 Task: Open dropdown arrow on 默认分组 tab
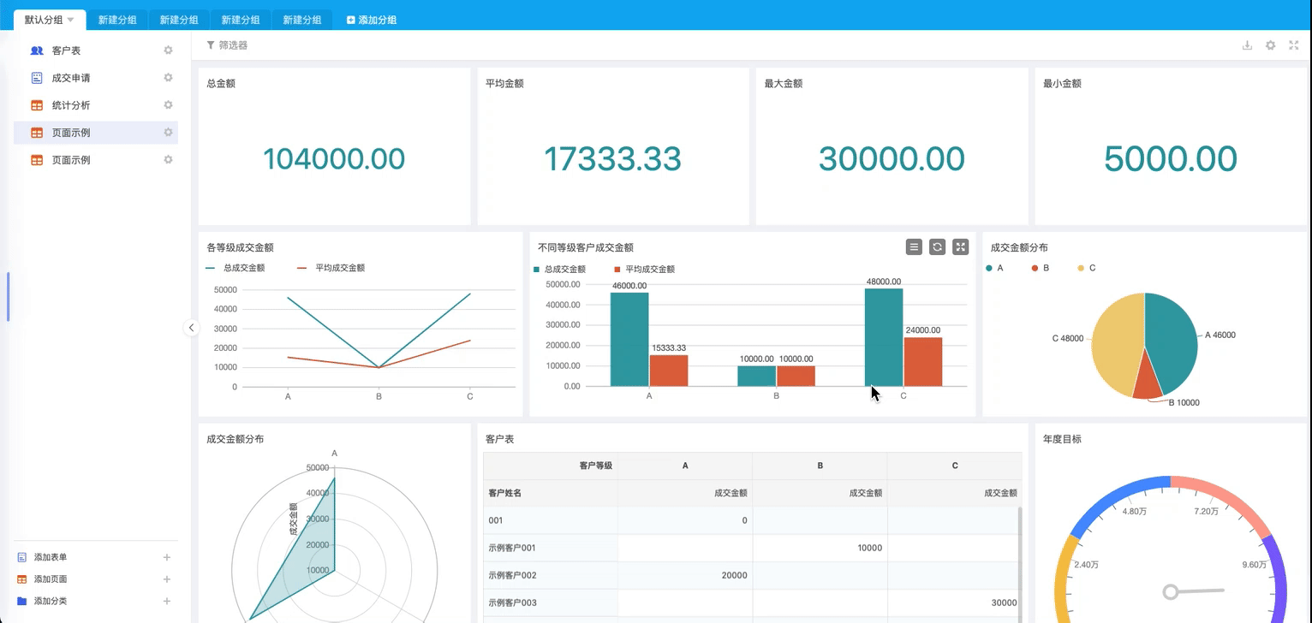click(x=70, y=20)
